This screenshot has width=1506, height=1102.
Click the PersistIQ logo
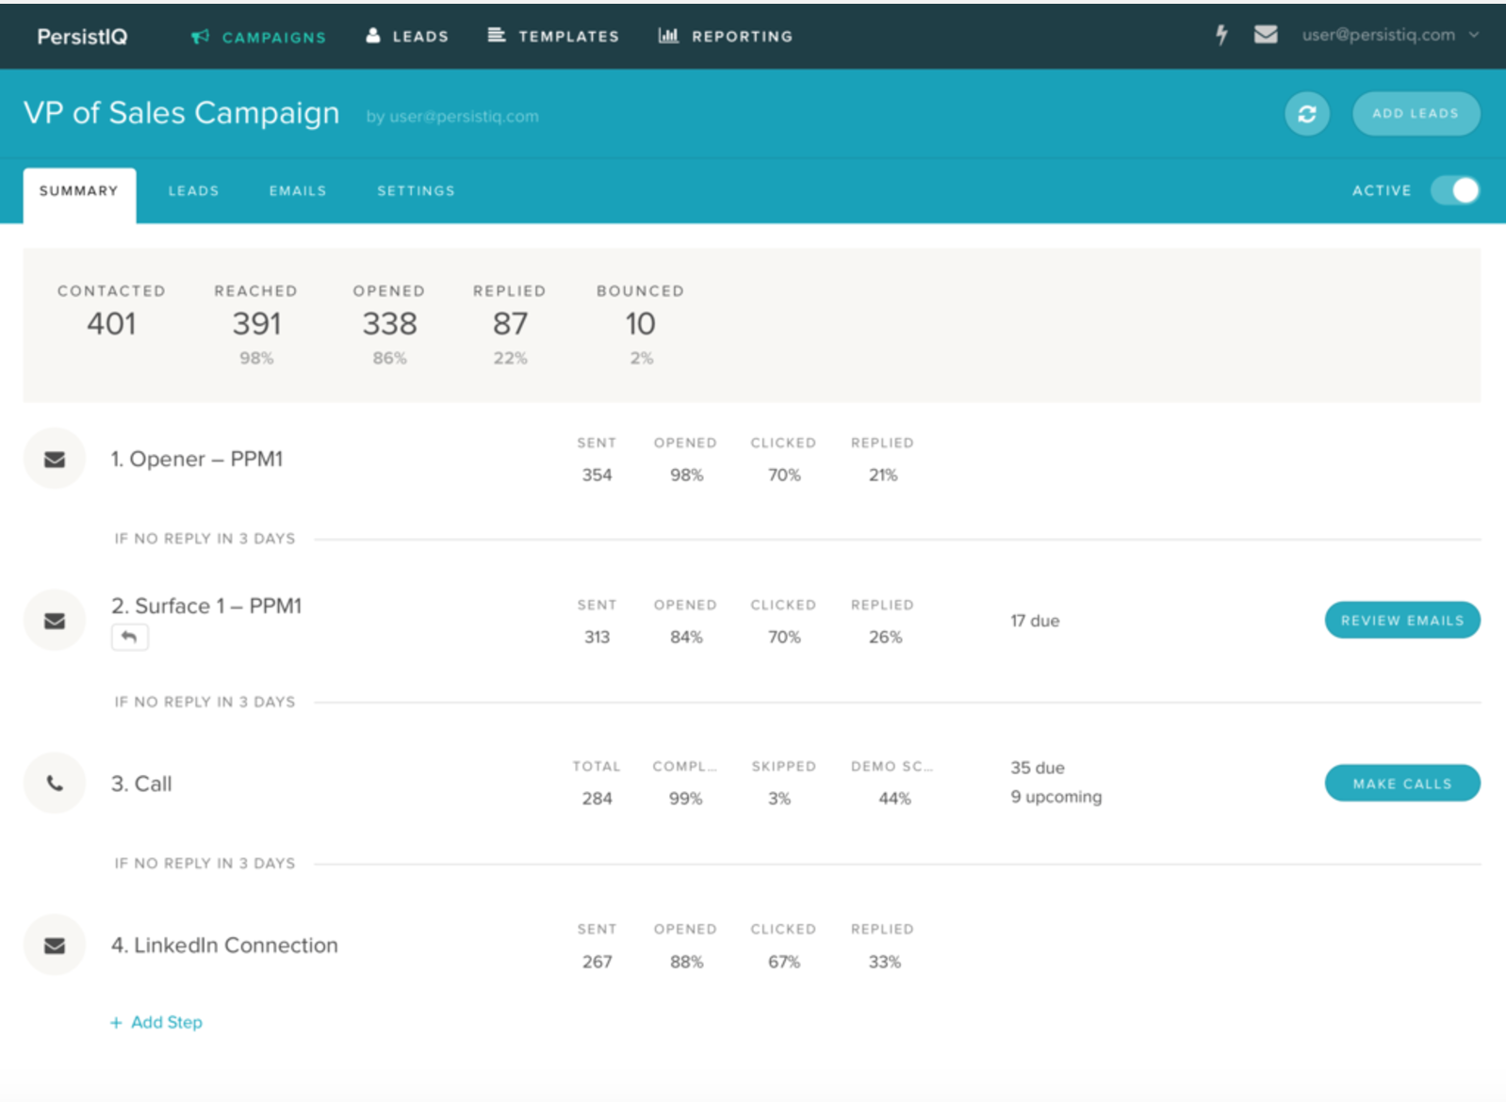coord(82,36)
